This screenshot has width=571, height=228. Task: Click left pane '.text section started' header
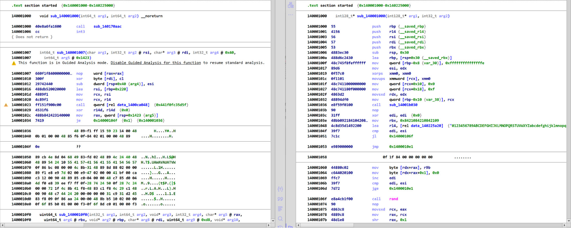tap(34, 5)
